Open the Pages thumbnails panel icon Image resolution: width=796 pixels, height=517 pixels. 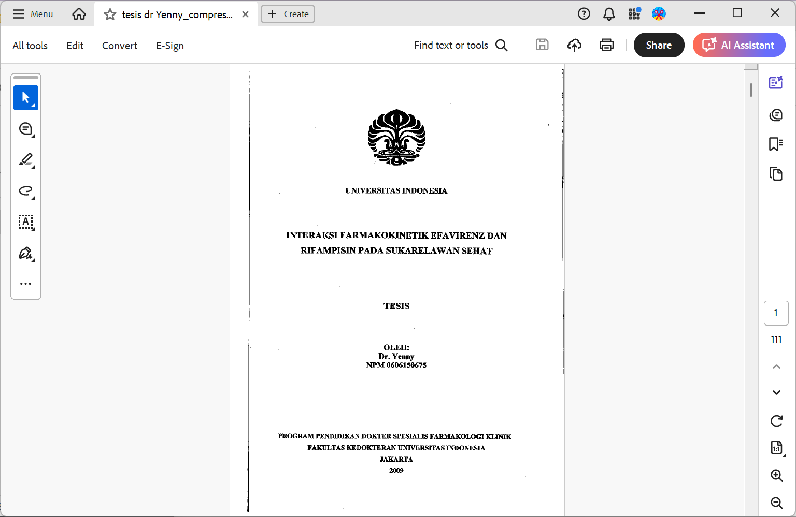776,173
